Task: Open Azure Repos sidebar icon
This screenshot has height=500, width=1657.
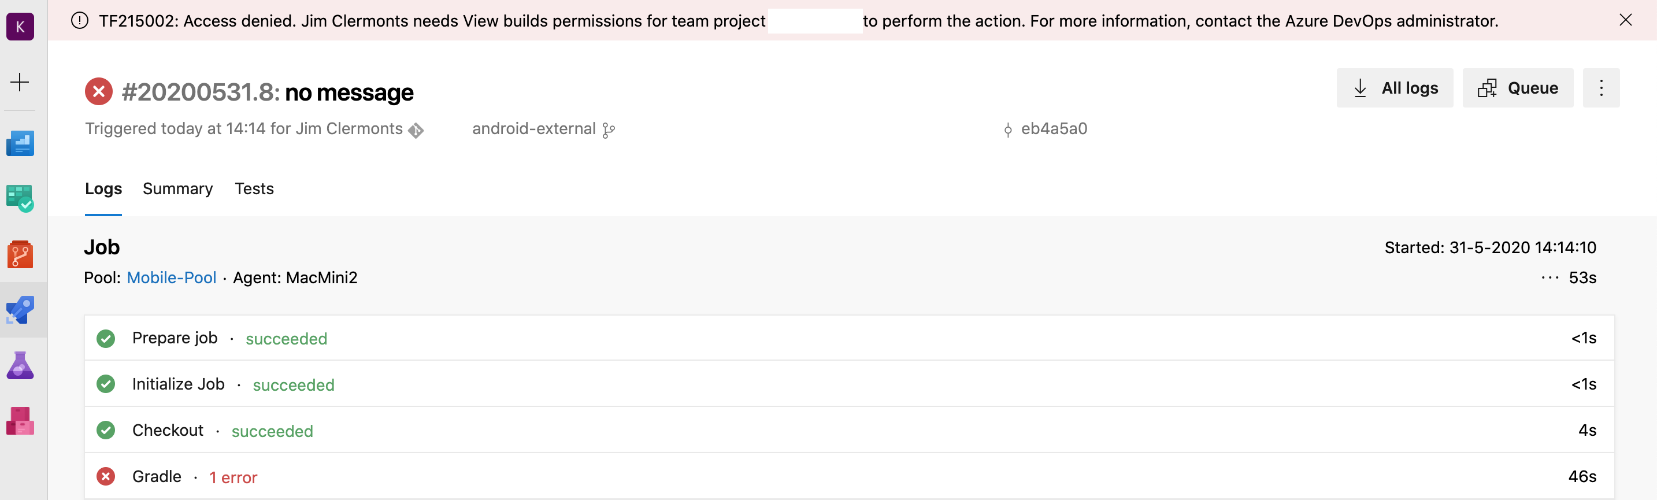Action: (x=20, y=255)
